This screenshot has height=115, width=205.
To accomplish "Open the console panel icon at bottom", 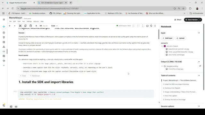I will 11,107.
